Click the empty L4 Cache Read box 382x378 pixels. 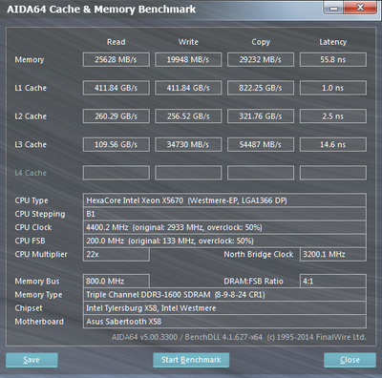pyautogui.click(x=117, y=173)
